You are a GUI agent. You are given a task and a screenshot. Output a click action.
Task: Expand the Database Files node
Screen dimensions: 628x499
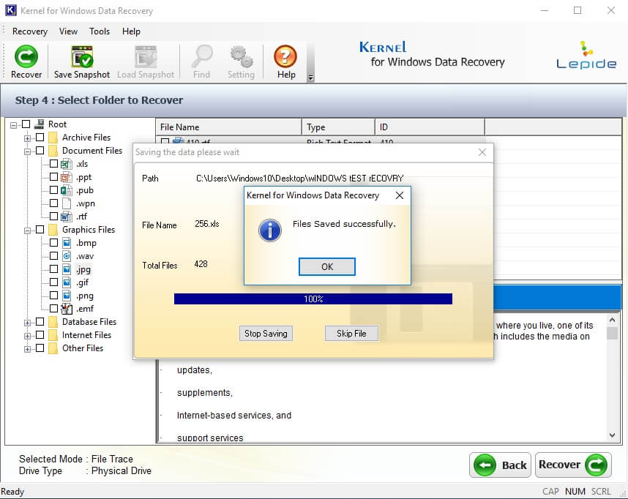(x=27, y=323)
